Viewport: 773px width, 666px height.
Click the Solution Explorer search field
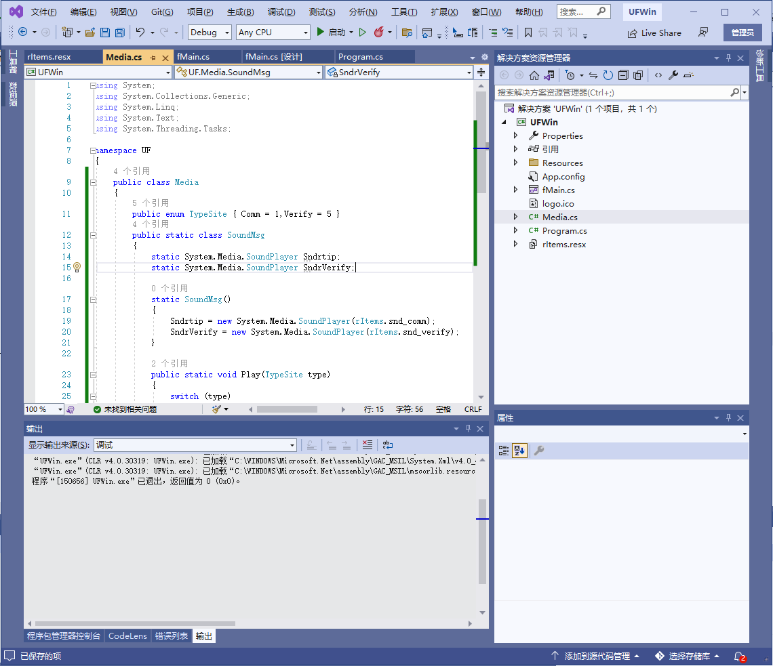(x=613, y=93)
